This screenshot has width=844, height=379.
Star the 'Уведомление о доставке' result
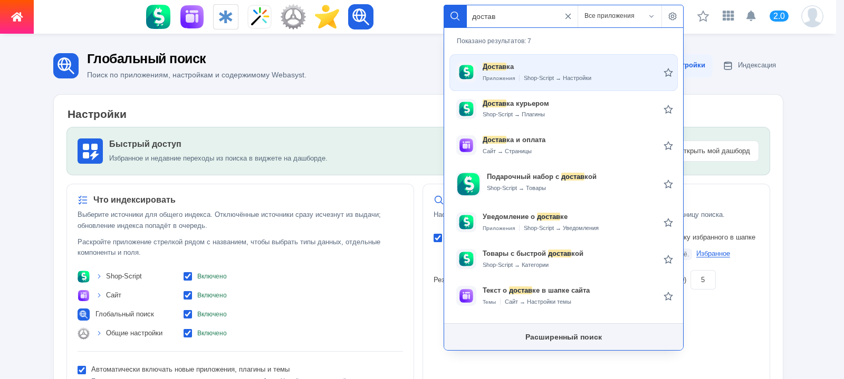pos(668,223)
